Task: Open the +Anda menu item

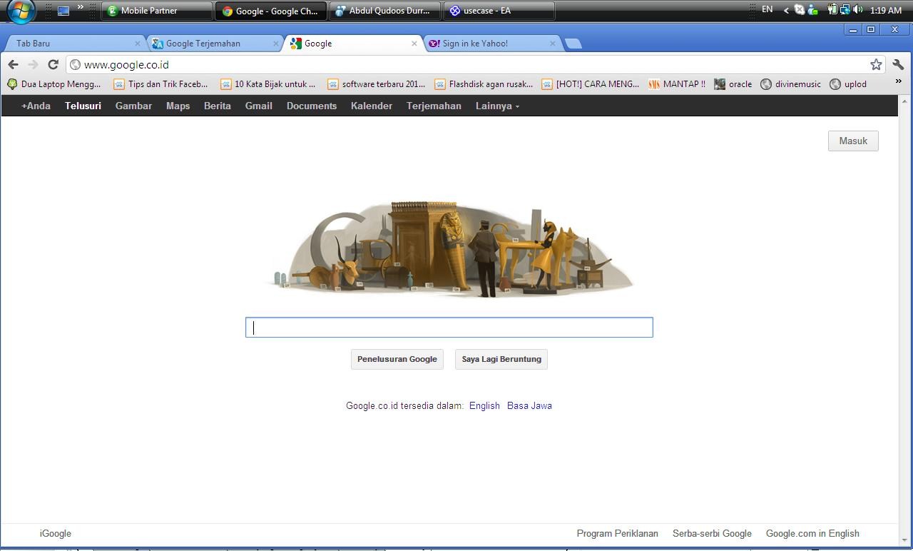Action: (36, 106)
